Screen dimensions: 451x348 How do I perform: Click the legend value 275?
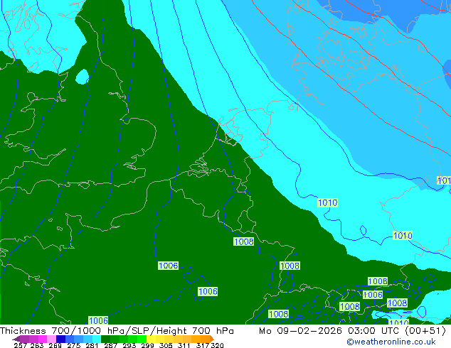[x=74, y=345]
